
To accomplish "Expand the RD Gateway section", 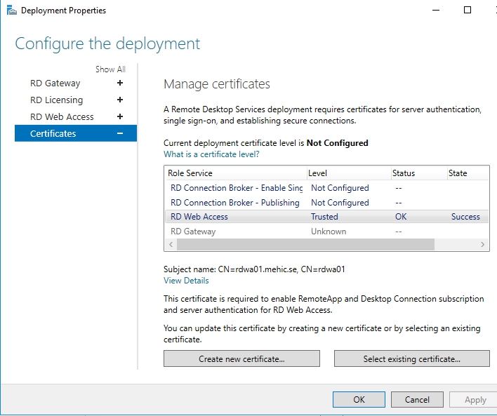I will click(x=120, y=83).
